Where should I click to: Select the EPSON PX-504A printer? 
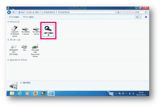pos(14,50)
